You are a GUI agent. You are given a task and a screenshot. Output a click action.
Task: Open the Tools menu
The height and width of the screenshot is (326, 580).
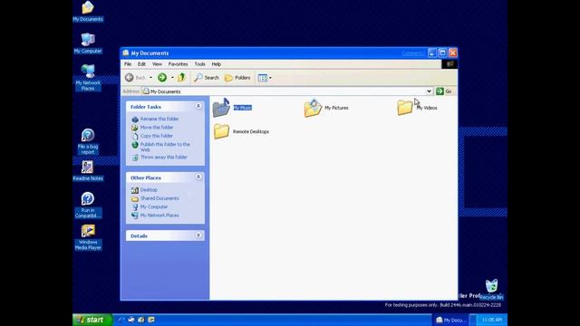click(x=199, y=64)
